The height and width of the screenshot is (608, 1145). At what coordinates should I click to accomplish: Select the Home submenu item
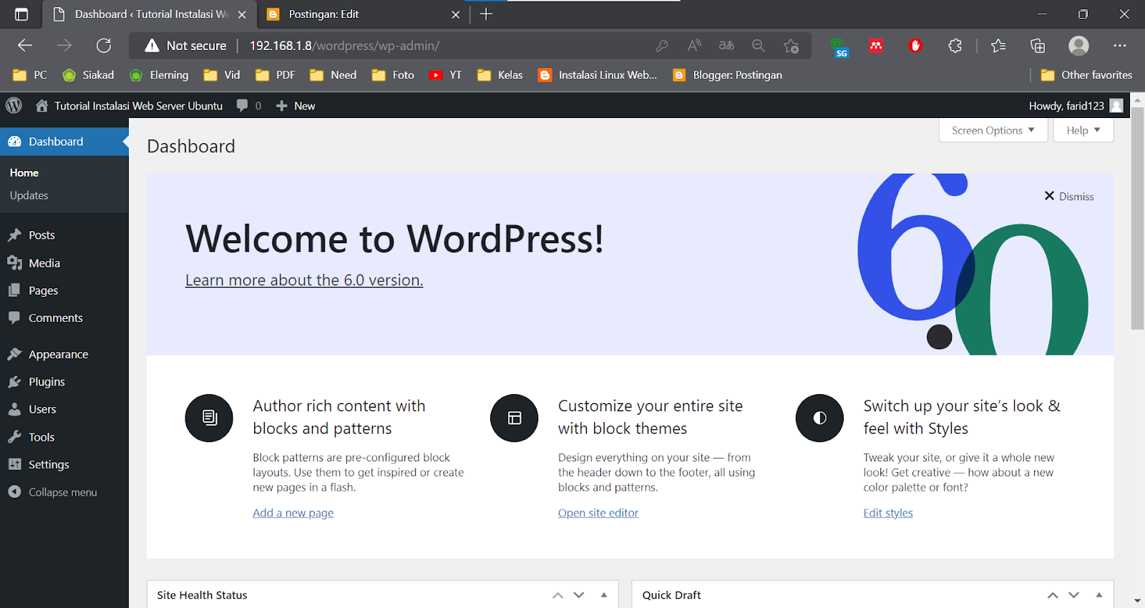[24, 173]
